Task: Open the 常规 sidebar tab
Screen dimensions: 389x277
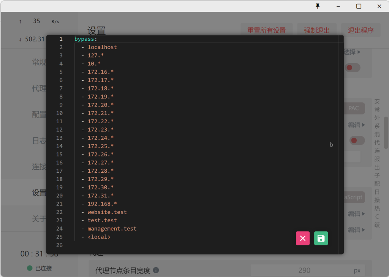Action: click(x=39, y=62)
